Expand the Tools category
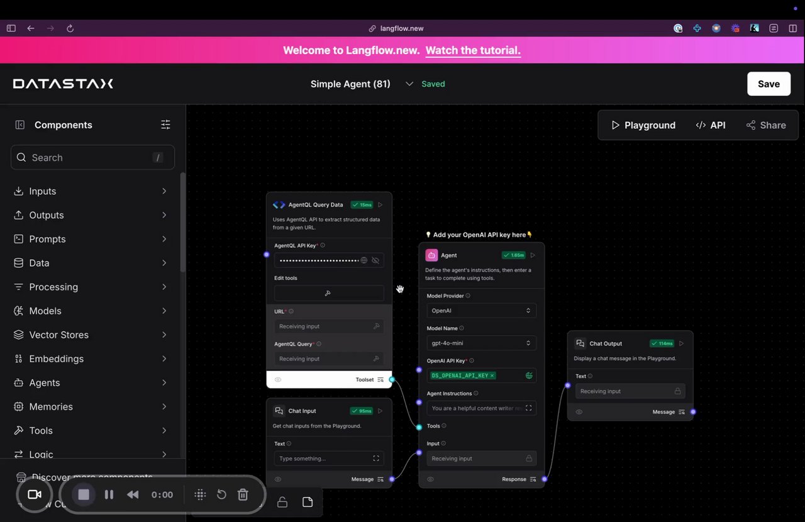The width and height of the screenshot is (805, 522). (x=91, y=430)
